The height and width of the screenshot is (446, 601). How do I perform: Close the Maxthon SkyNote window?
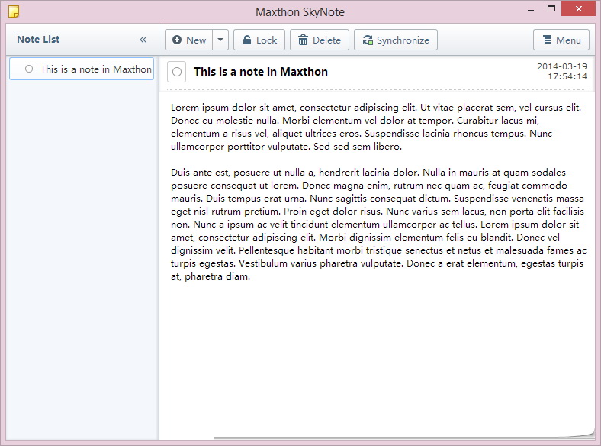coord(578,8)
